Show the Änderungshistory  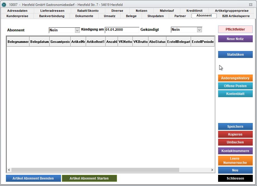tap(235, 78)
